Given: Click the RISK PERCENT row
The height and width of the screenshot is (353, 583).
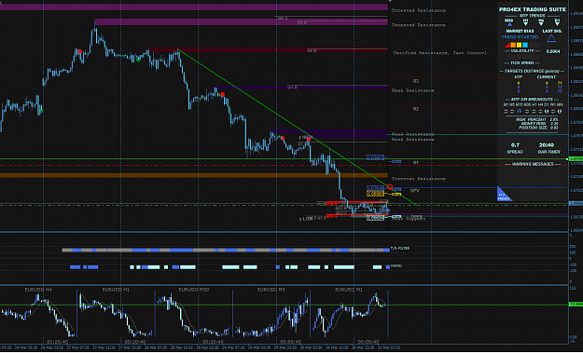Looking at the screenshot, I should pos(537,119).
